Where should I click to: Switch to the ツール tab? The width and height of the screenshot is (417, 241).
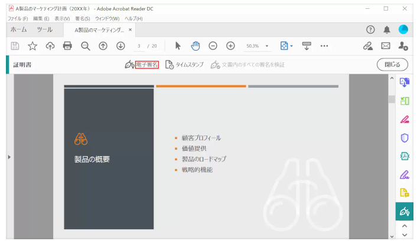tap(44, 29)
